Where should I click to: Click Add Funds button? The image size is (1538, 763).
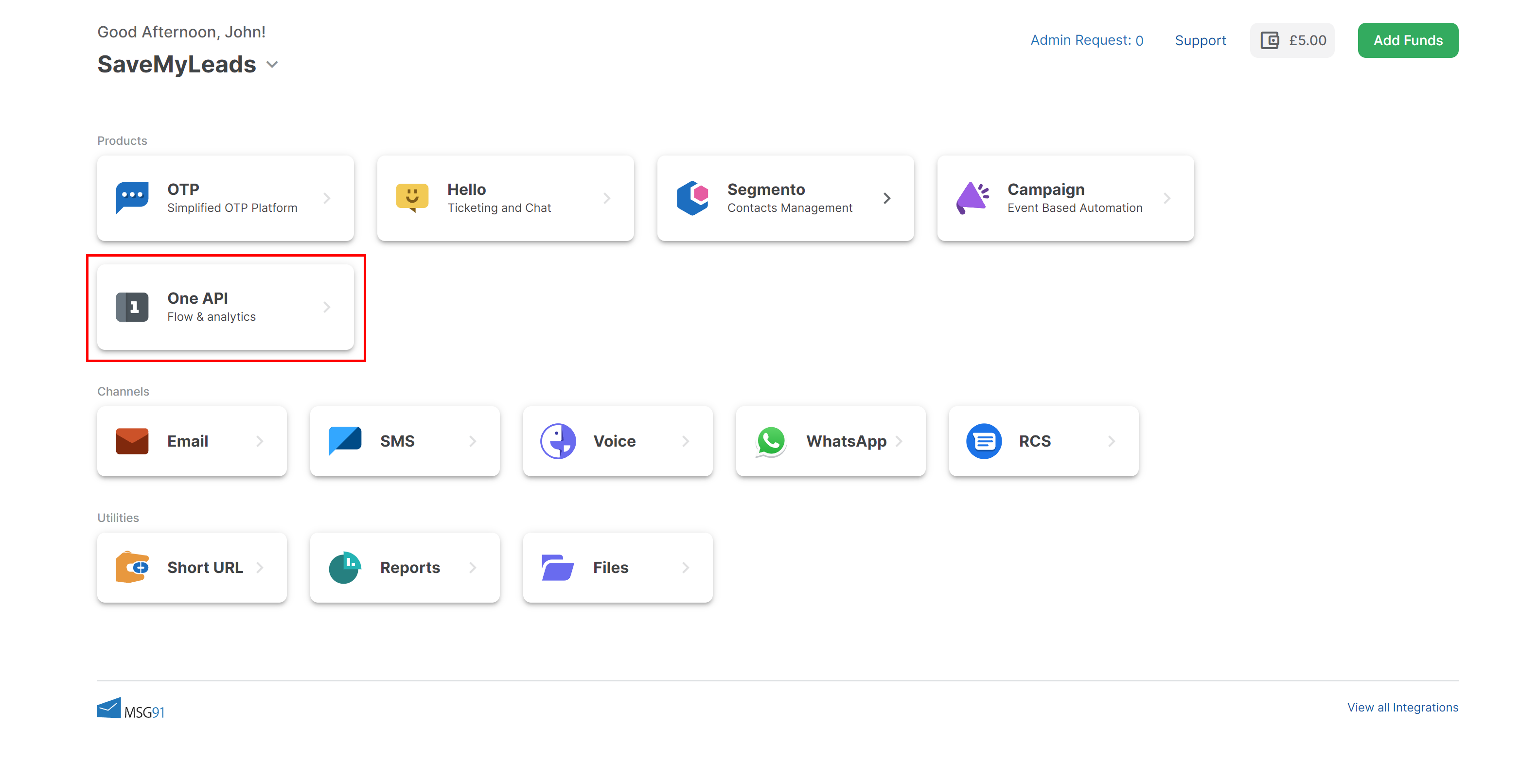1408,40
